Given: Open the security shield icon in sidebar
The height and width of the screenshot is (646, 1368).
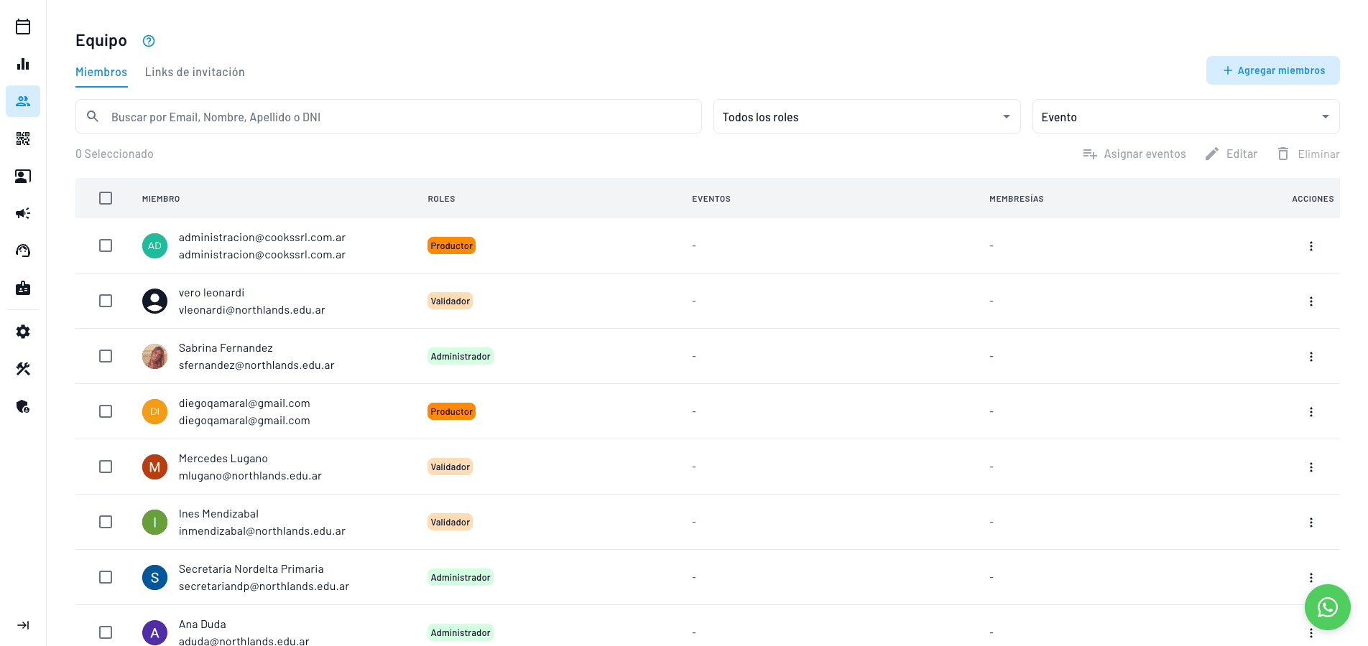Looking at the screenshot, I should (x=23, y=406).
